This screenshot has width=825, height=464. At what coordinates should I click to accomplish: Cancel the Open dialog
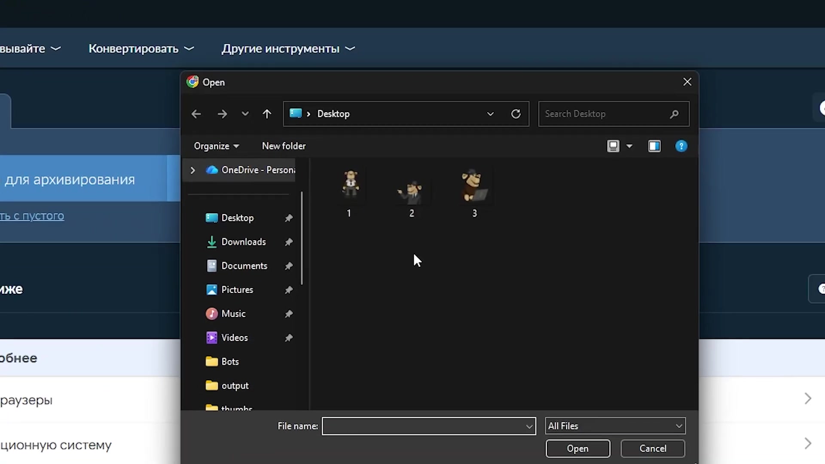coord(653,449)
